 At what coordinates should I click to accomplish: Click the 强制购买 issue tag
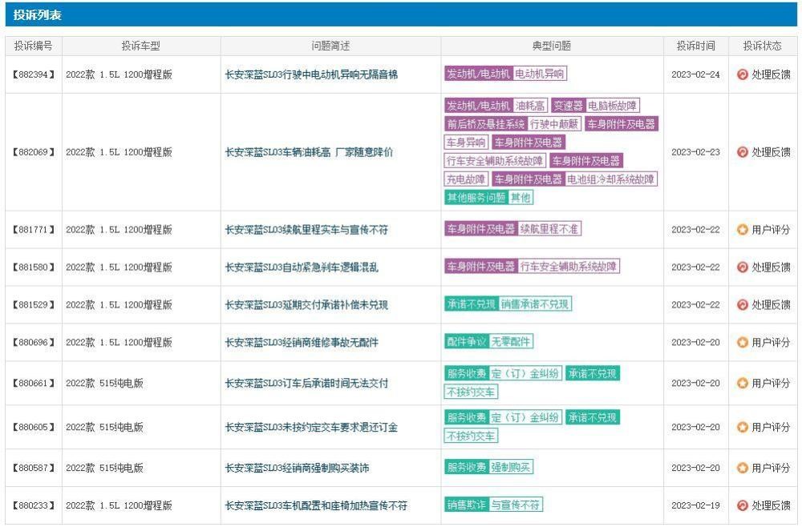click(x=511, y=467)
